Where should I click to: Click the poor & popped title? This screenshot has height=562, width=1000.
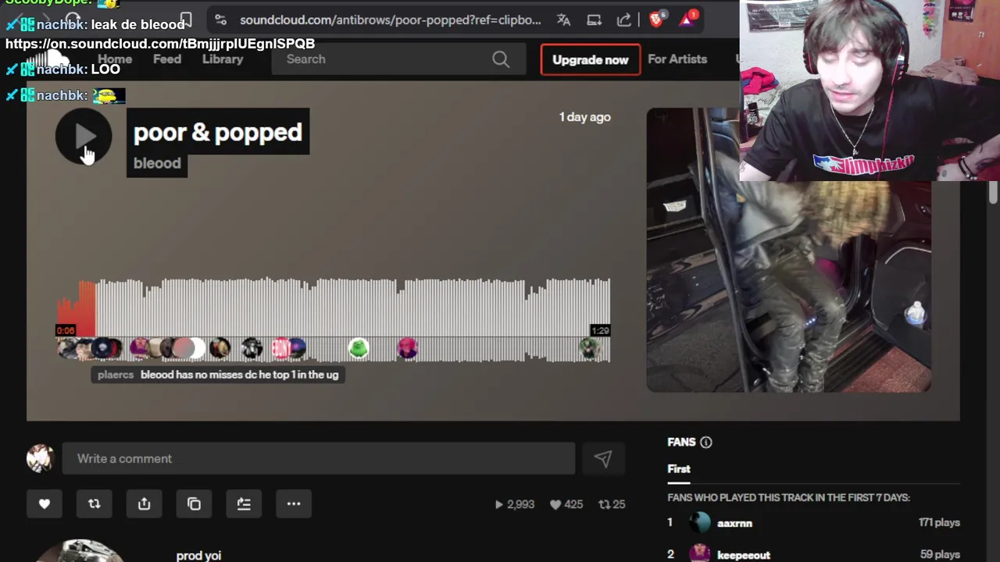(x=218, y=132)
